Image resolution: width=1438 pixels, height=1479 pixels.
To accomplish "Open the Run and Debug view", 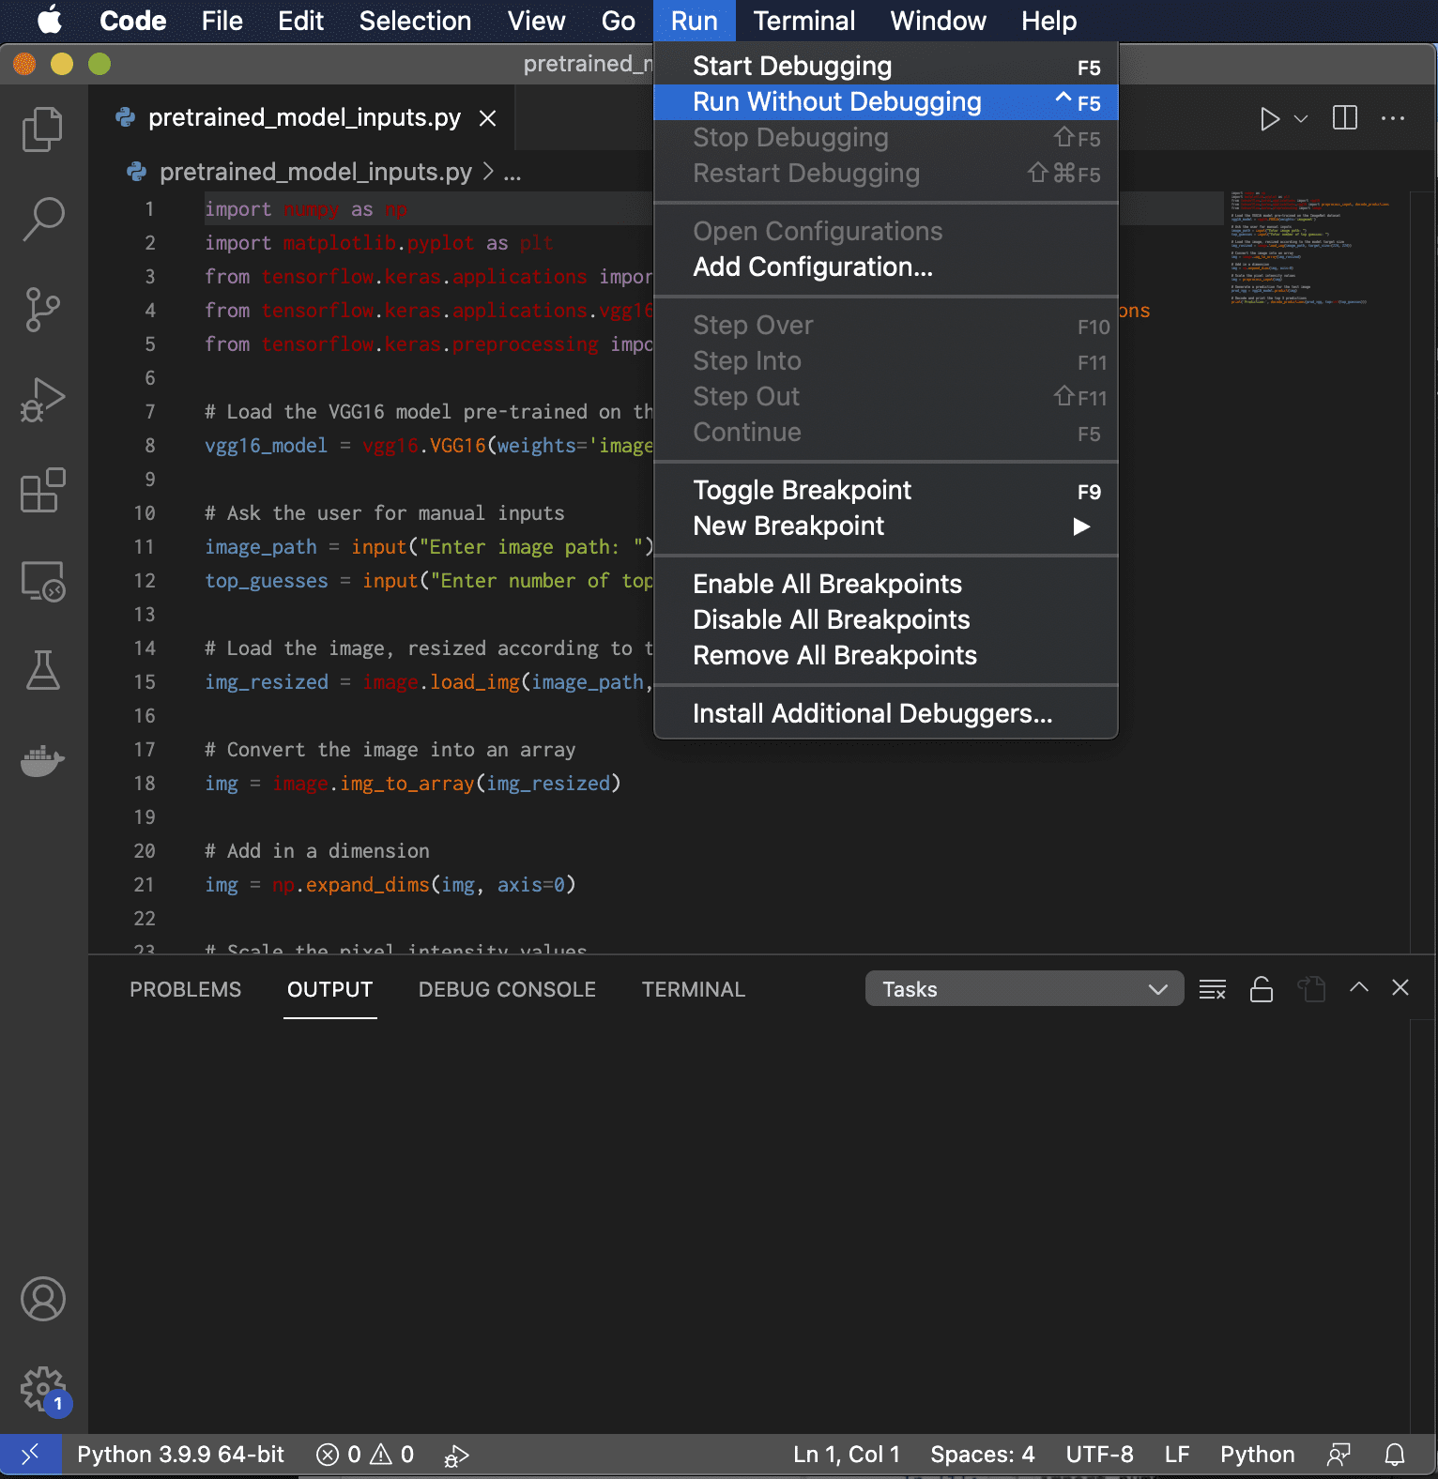I will (42, 400).
